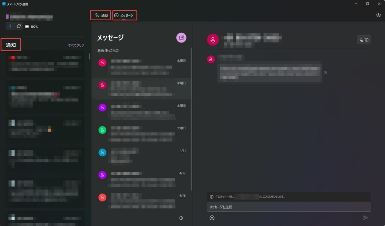Image resolution: width=385 pixels, height=226 pixels.
Task: Click the phone device name at top left
Action: point(31,17)
